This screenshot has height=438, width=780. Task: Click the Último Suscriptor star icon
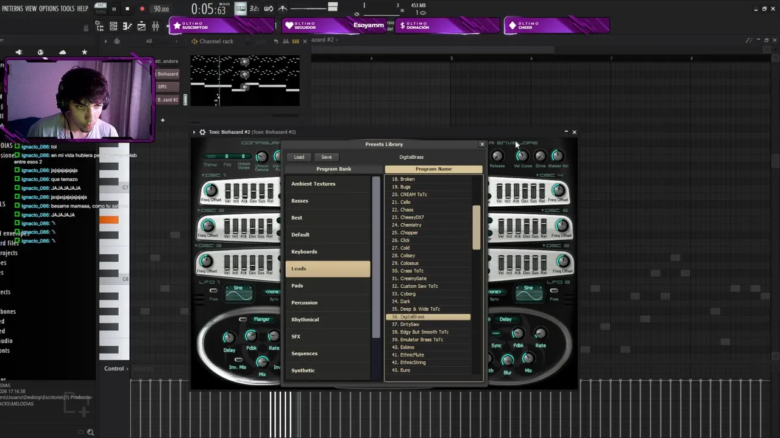(177, 26)
